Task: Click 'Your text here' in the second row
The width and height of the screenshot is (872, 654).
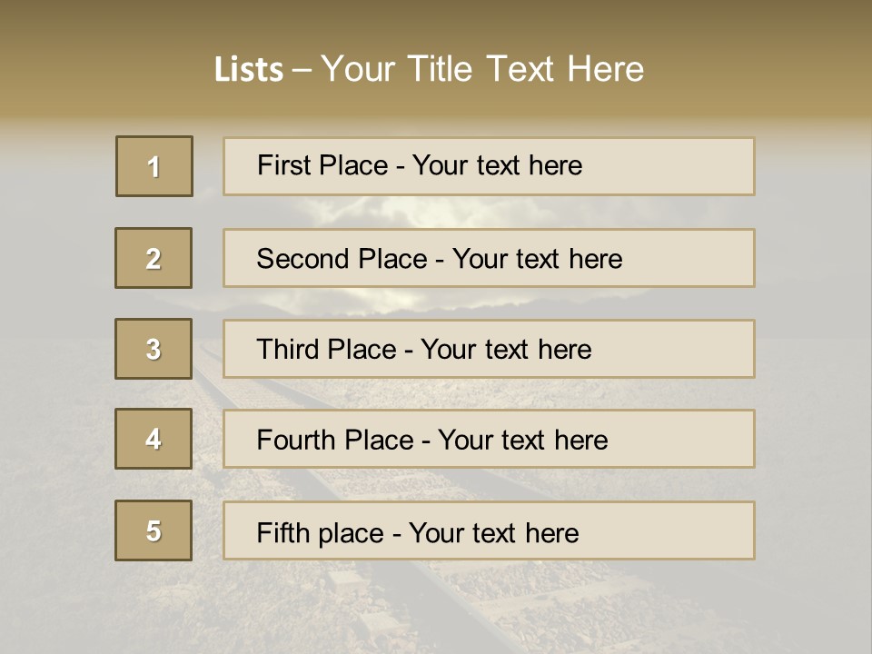Action: [537, 259]
